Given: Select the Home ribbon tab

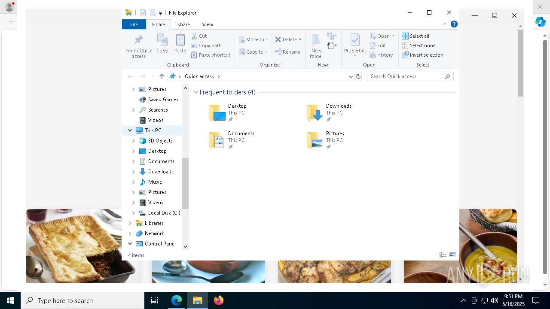Looking at the screenshot, I should tap(158, 24).
